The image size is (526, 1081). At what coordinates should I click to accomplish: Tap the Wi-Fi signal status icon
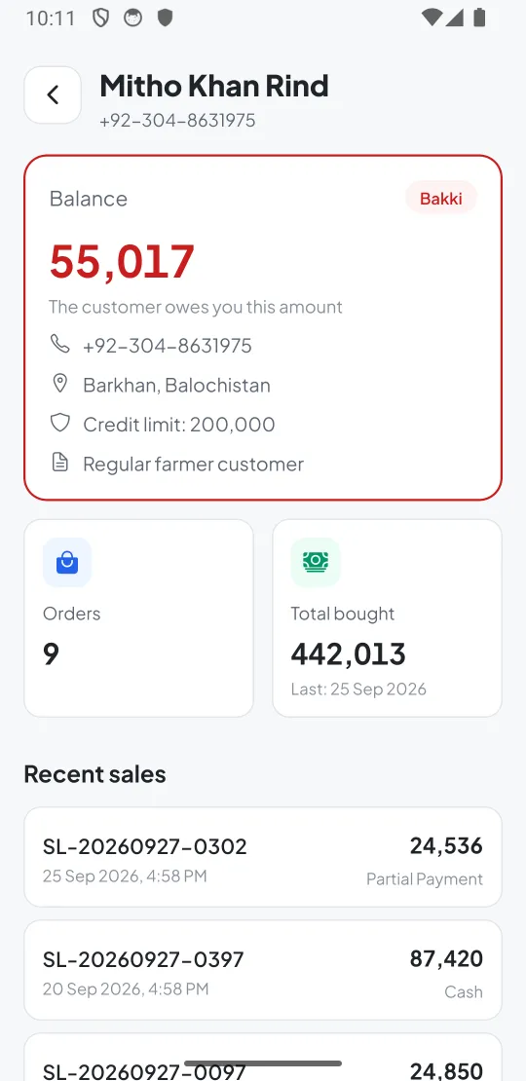point(432,18)
